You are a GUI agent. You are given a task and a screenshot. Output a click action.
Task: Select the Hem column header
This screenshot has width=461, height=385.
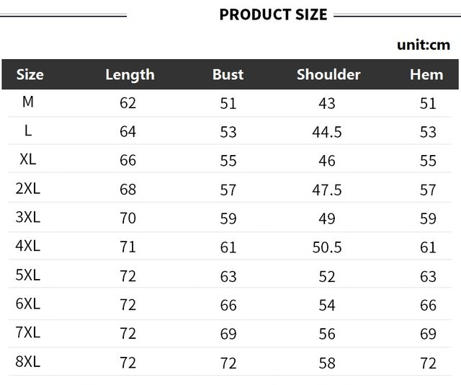pyautogui.click(x=426, y=74)
